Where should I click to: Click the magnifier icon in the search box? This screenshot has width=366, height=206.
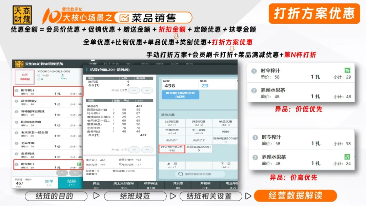click(180, 174)
